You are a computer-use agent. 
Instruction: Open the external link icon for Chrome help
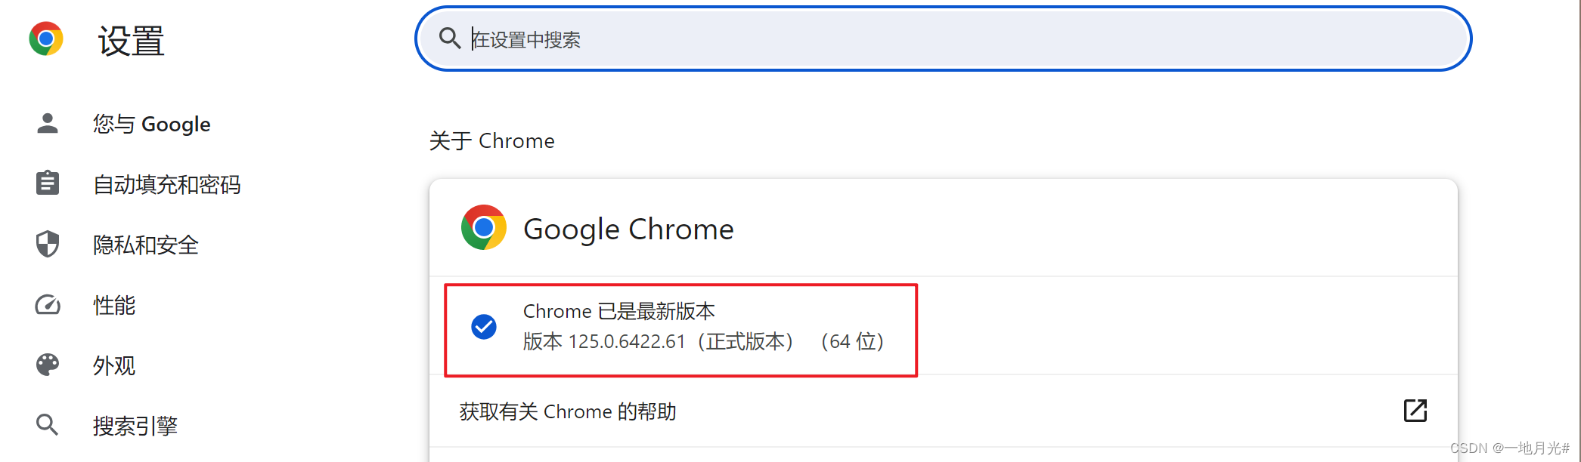coord(1415,411)
